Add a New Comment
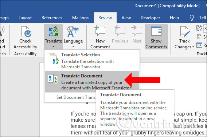207x137 pixels. pos(100,37)
